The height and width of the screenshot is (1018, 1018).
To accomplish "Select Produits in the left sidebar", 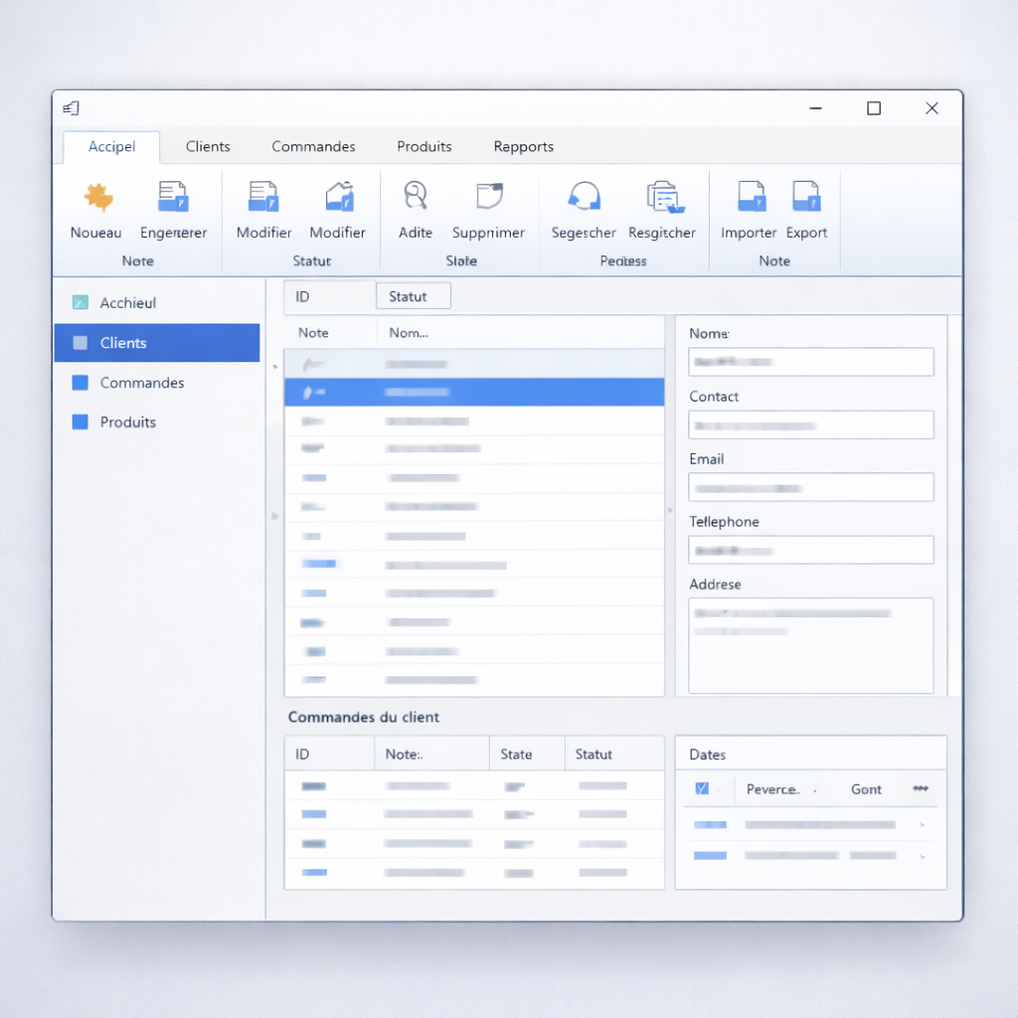I will coord(127,422).
